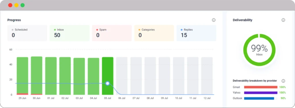Click the grey 12 Jul bar
The width and height of the screenshot is (295, 108).
(207, 76)
